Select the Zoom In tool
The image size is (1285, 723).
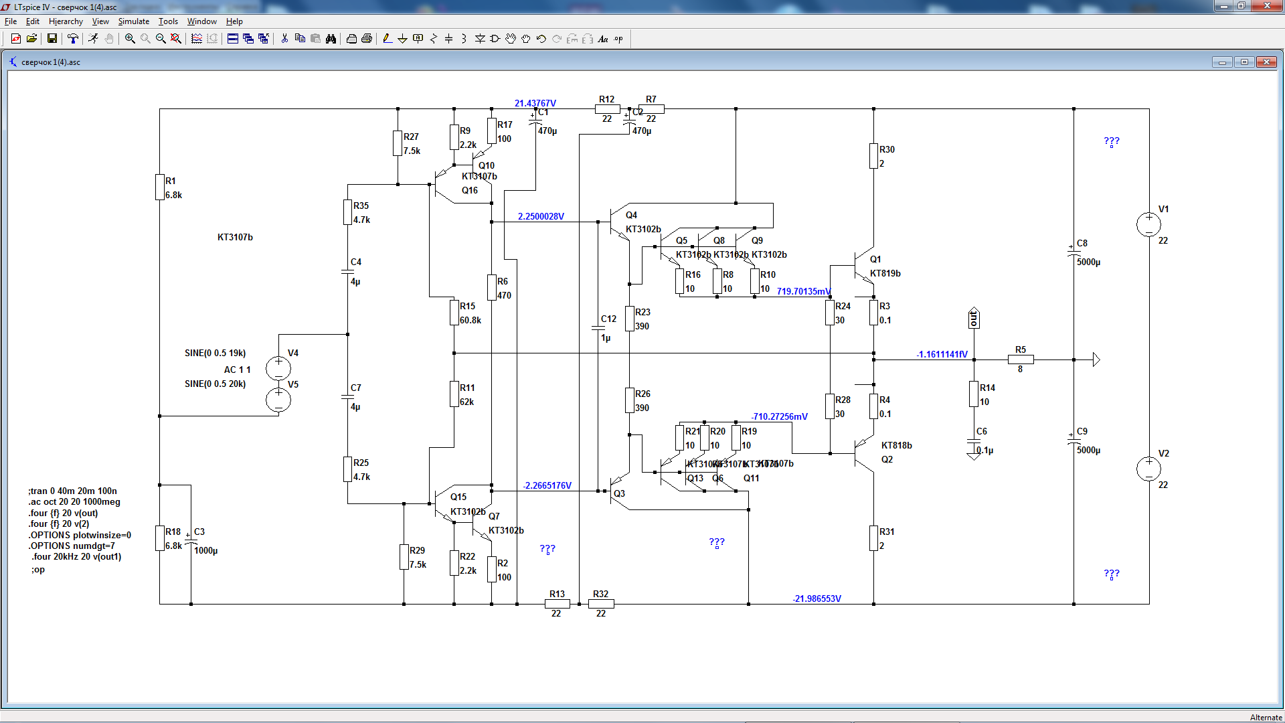[x=130, y=39]
